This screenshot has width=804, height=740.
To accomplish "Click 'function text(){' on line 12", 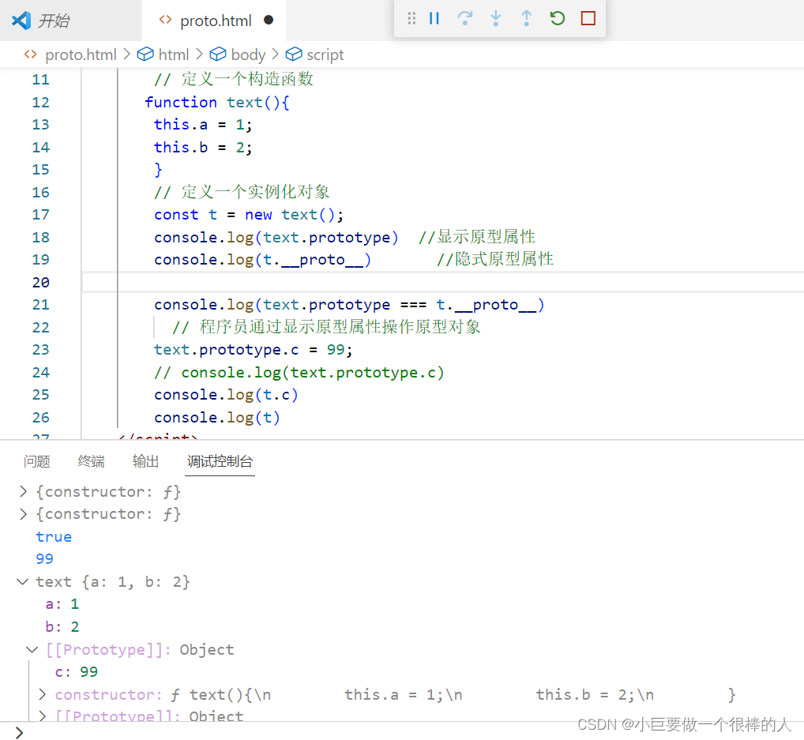I will (217, 102).
